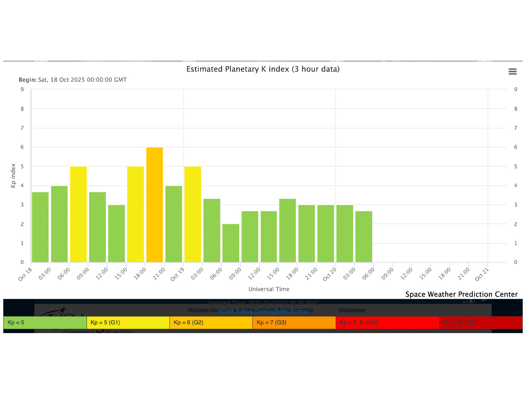
Task: Click the 'Kp = 7 (G3)' orange swatch
Action: point(294,322)
